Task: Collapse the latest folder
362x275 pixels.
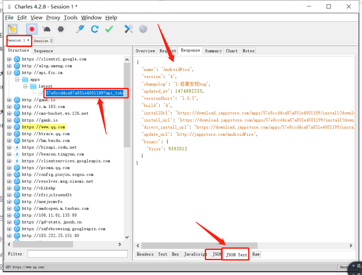Action: click(x=25, y=86)
